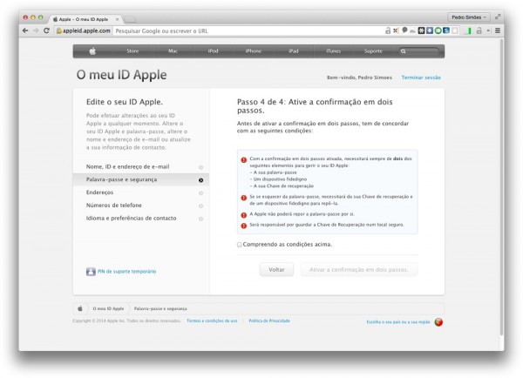Click small arrow dropdown left of hamburger menu

tap(488, 30)
